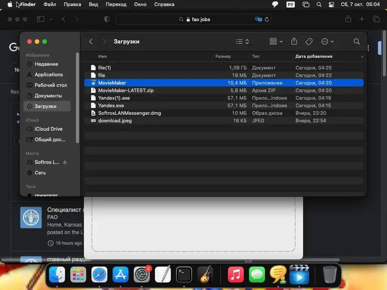Open Недавние in Finder sidebar
Viewport: 387px width, 290px height.
pos(47,64)
